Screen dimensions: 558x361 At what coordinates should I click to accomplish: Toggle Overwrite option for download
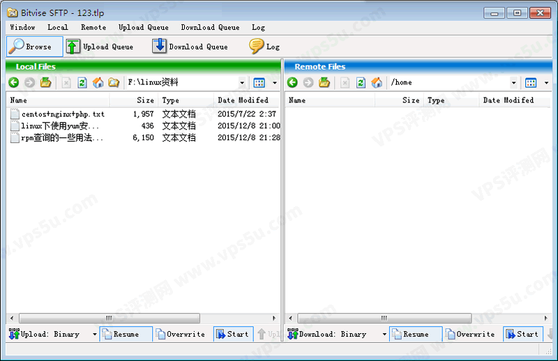(x=470, y=334)
